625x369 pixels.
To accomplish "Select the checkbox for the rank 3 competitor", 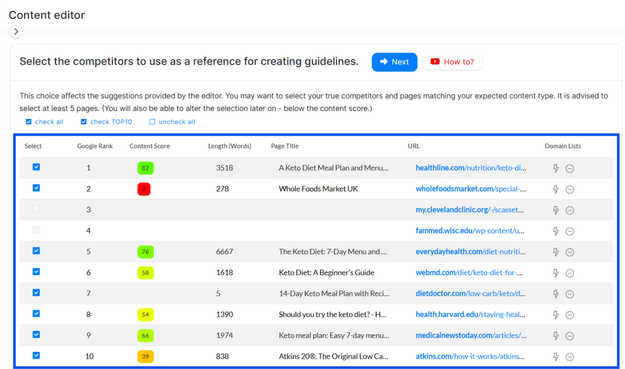I will [35, 210].
